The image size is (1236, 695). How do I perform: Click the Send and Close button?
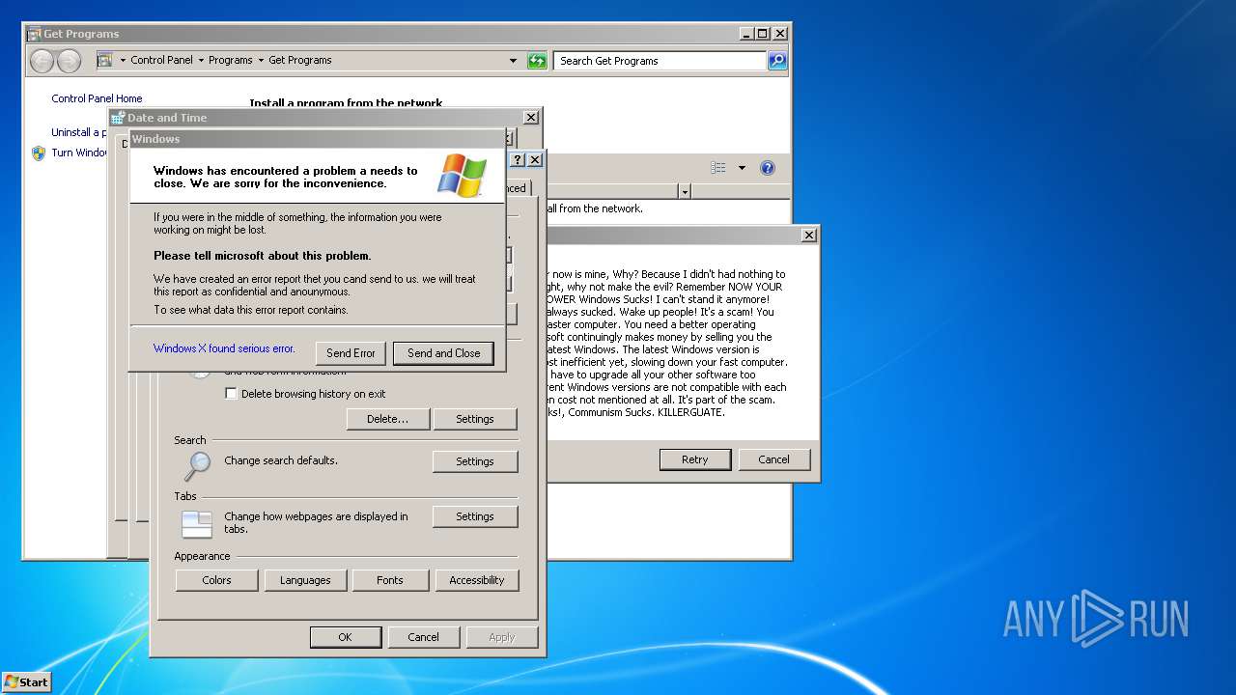coord(443,353)
